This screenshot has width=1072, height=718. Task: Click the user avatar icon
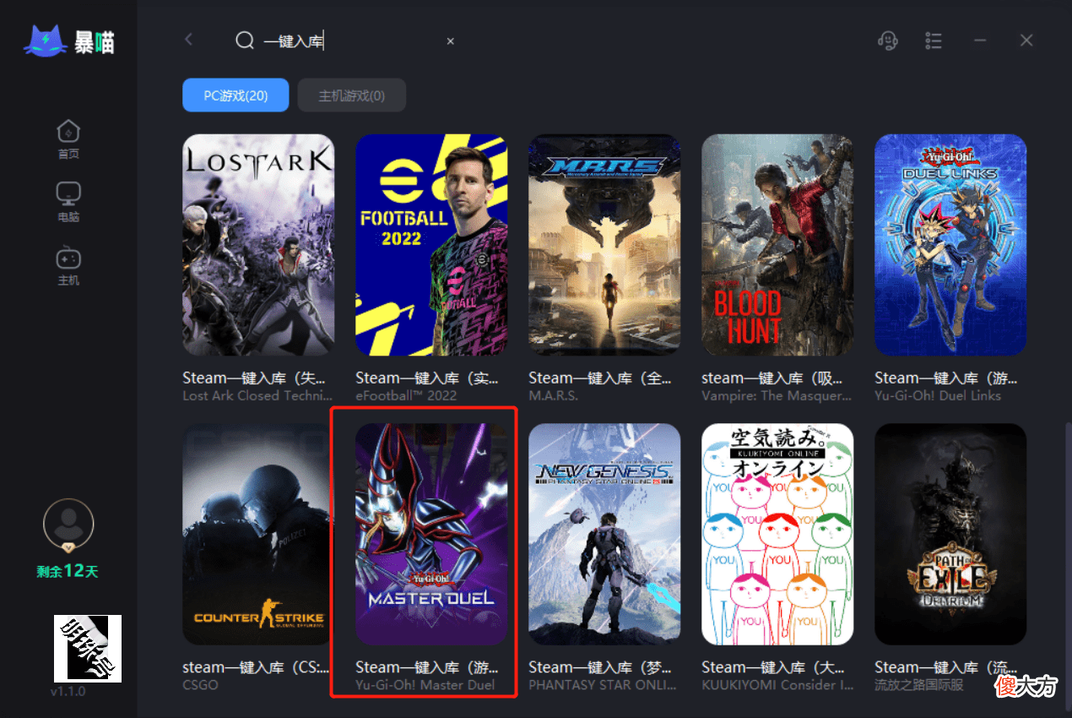68,524
